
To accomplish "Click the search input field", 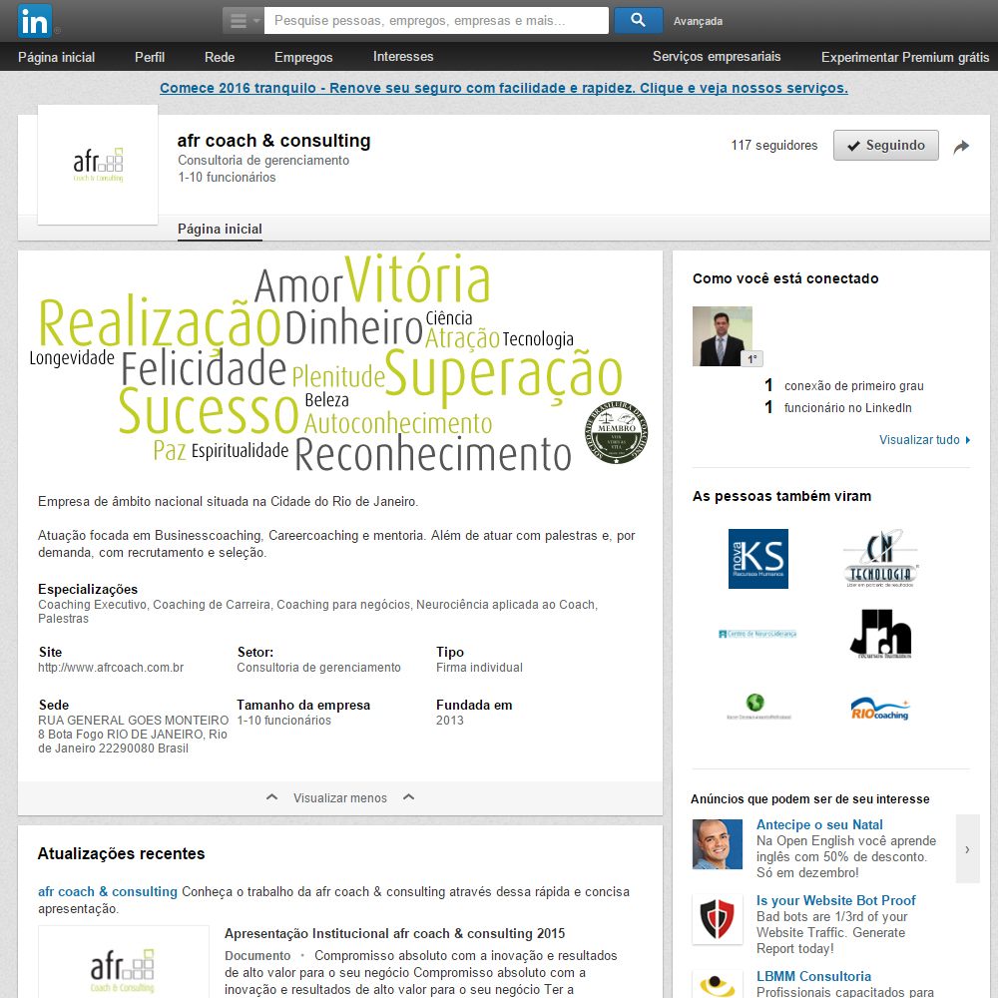I will tap(436, 20).
